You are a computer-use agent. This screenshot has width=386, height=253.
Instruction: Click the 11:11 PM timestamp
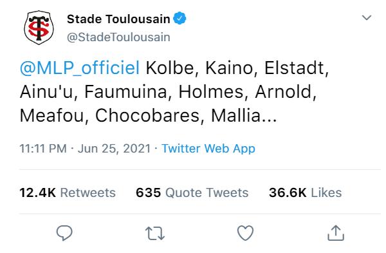43,149
